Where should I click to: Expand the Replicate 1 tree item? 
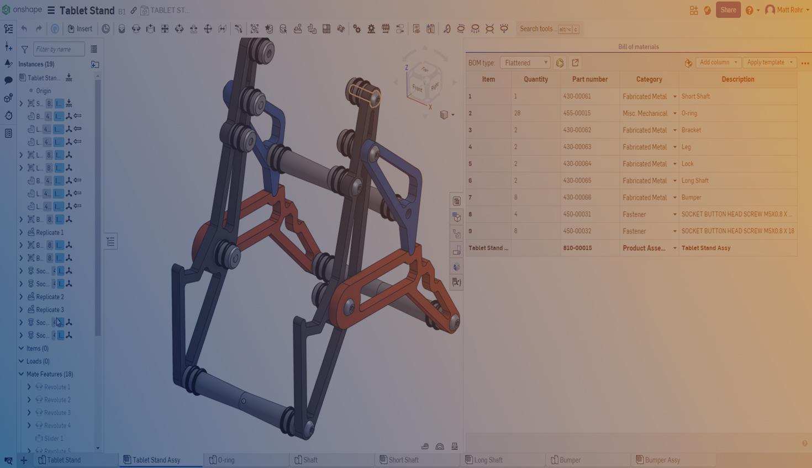pos(21,232)
